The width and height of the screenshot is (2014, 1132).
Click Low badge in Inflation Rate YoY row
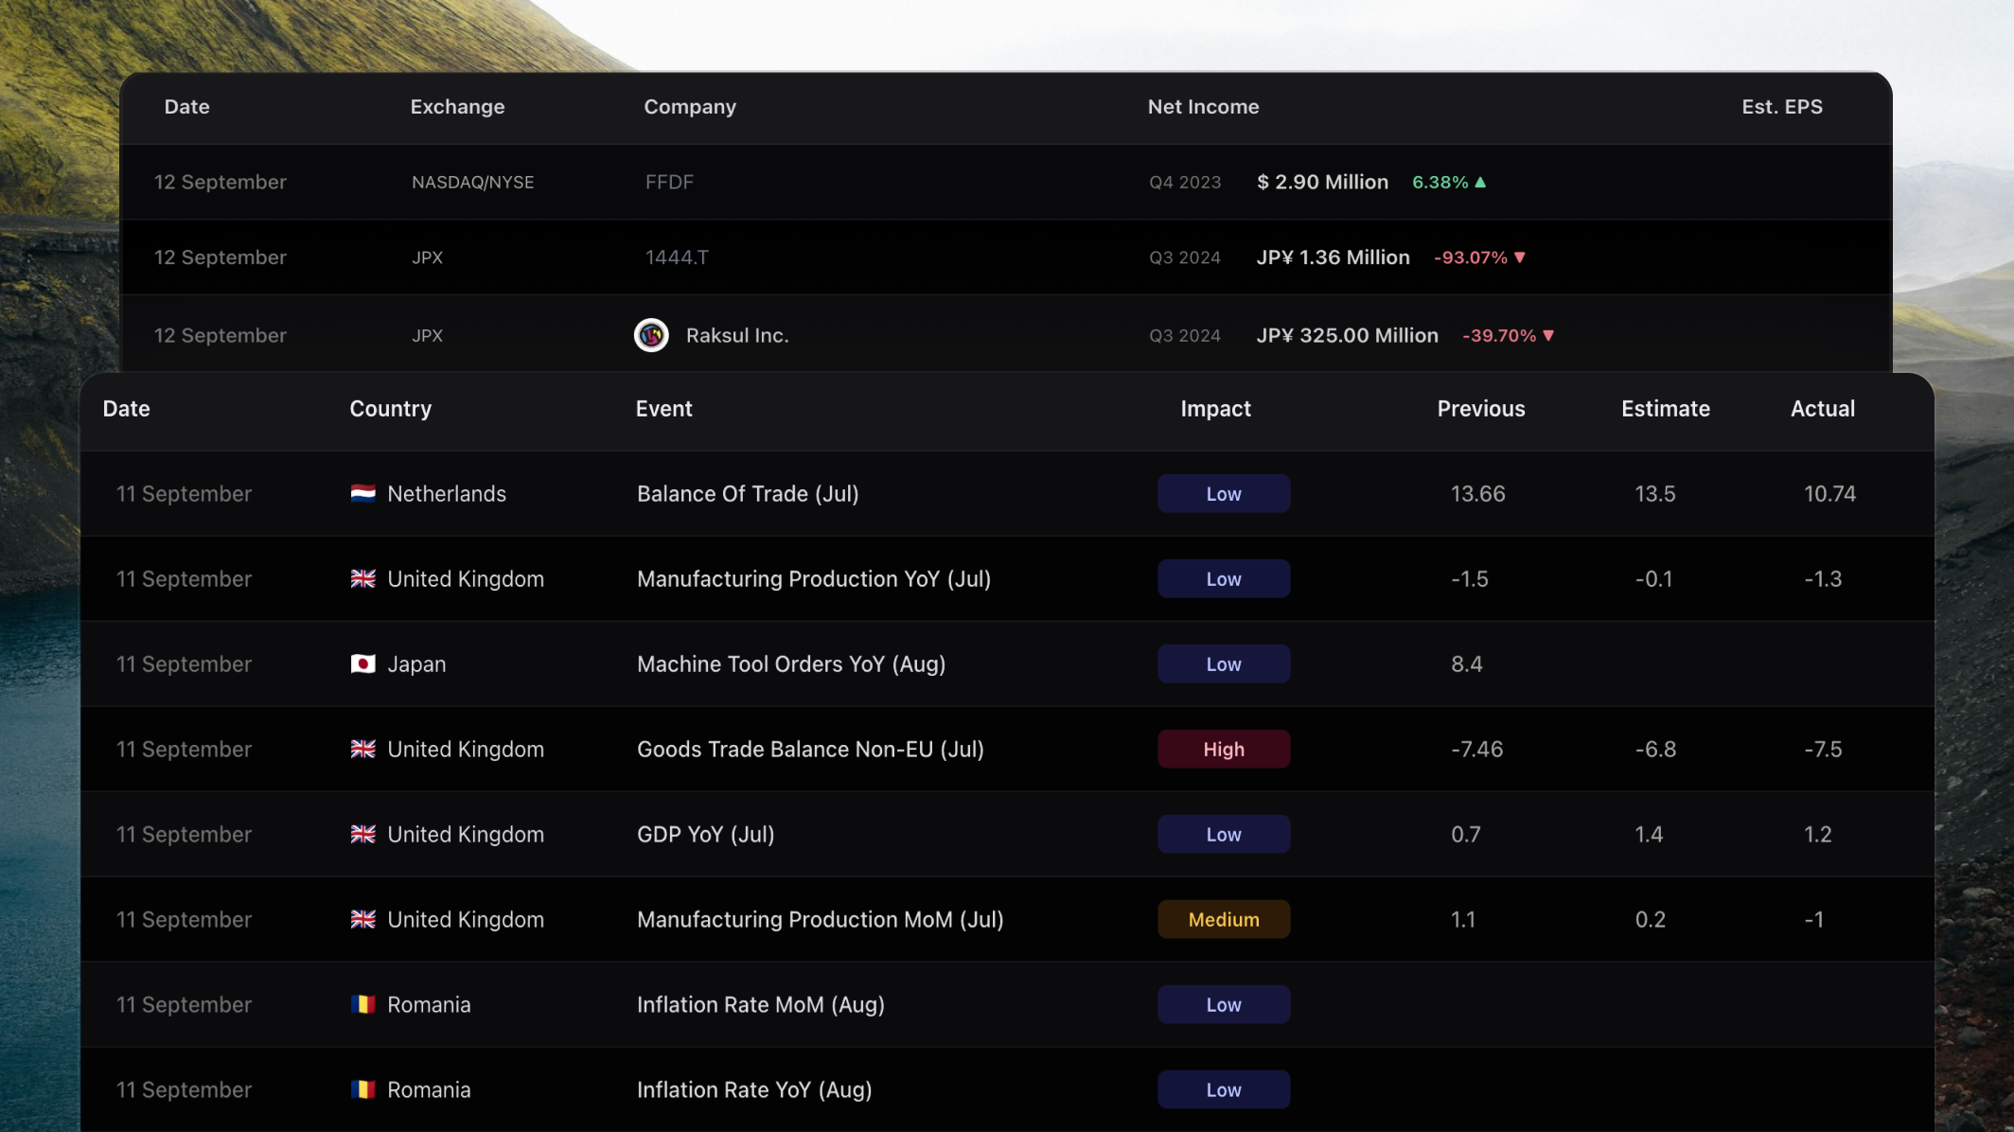1224,1089
